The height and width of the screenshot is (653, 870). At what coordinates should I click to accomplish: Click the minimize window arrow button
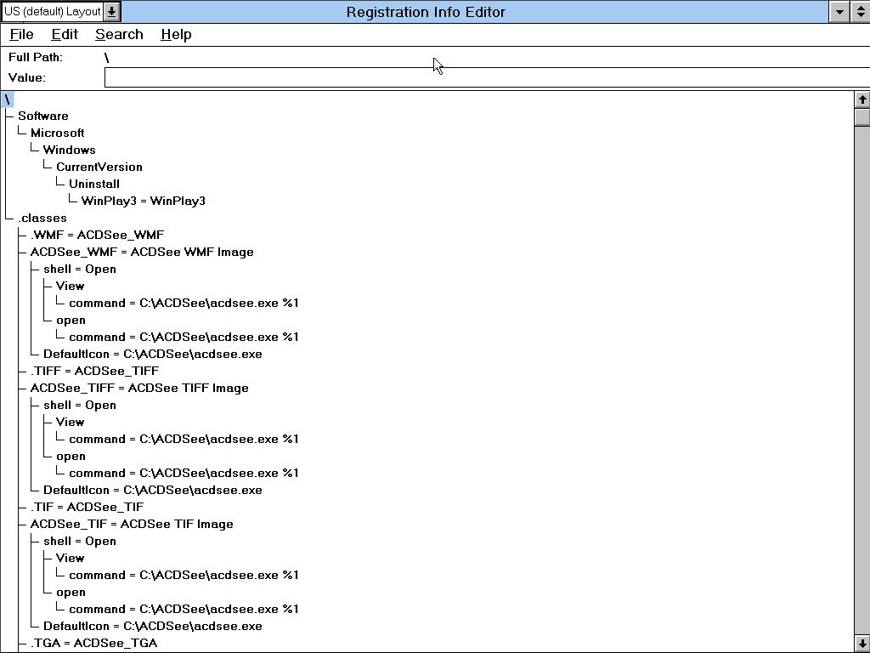839,12
